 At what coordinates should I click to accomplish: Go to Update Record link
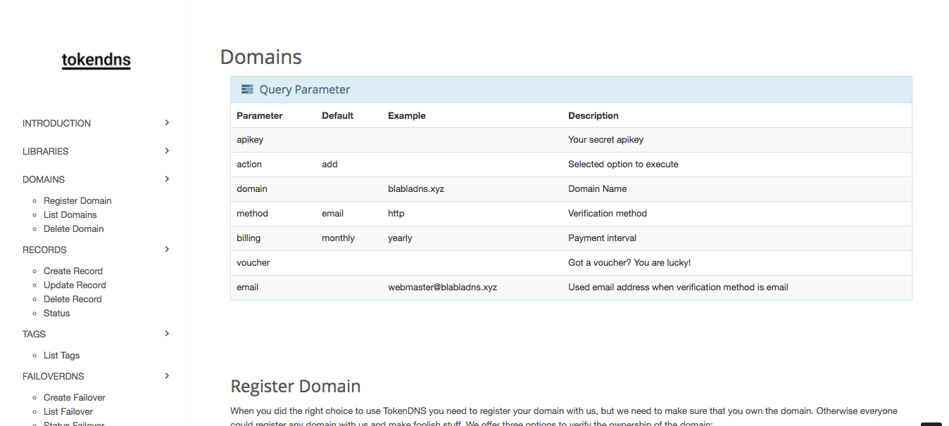coord(75,285)
